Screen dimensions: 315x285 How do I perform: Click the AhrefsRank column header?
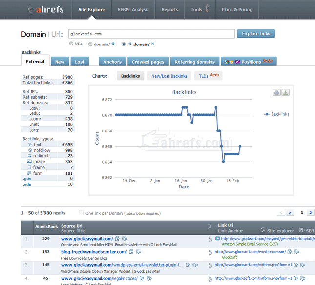tap(46, 226)
